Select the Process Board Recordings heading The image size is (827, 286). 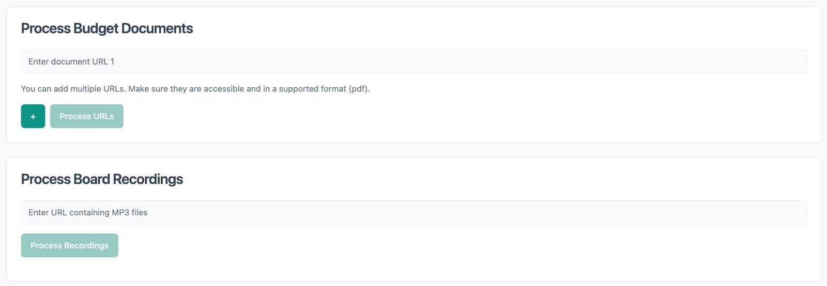[x=102, y=179]
